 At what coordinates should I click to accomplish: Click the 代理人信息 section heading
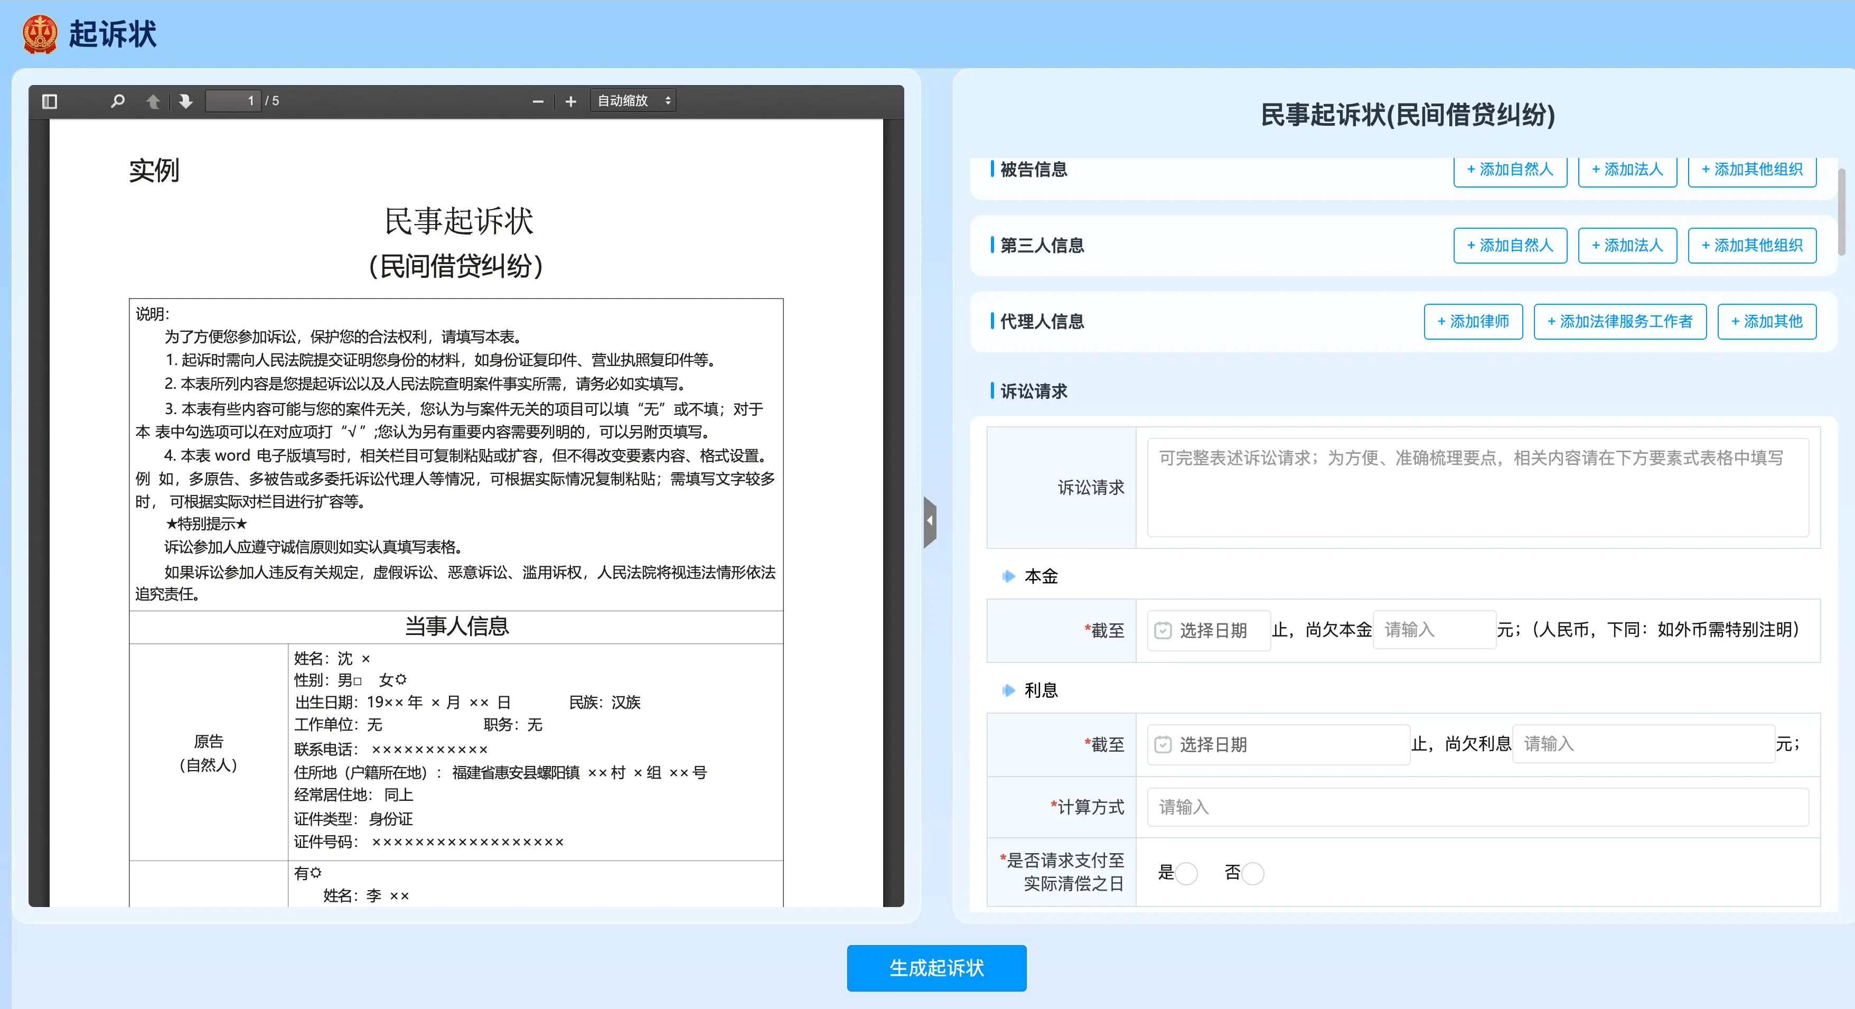[x=1042, y=322]
